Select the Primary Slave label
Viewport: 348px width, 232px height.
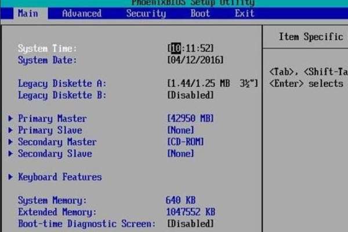[x=50, y=130]
